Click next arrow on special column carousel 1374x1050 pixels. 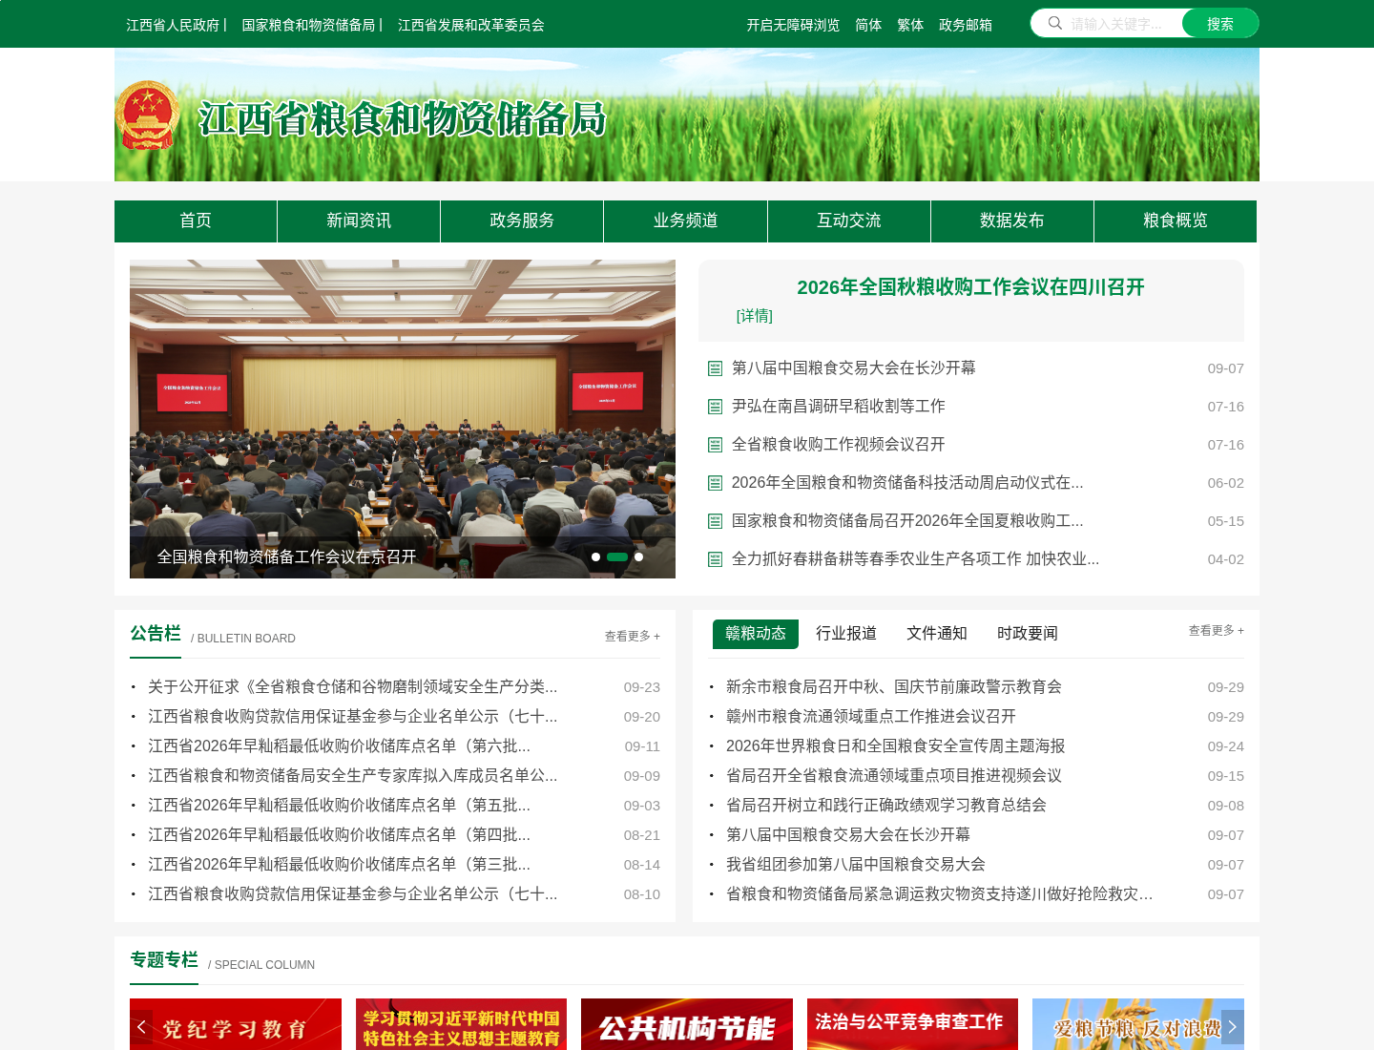tap(1233, 1027)
